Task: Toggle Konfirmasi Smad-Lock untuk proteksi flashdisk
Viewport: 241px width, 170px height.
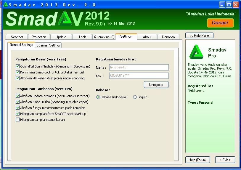Action: pos(17,72)
